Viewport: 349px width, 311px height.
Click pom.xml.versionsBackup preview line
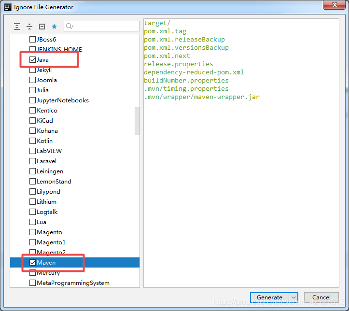[186, 48]
